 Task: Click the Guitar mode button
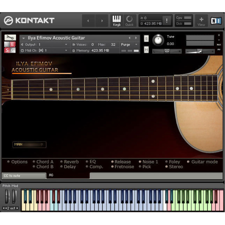click(189, 162)
